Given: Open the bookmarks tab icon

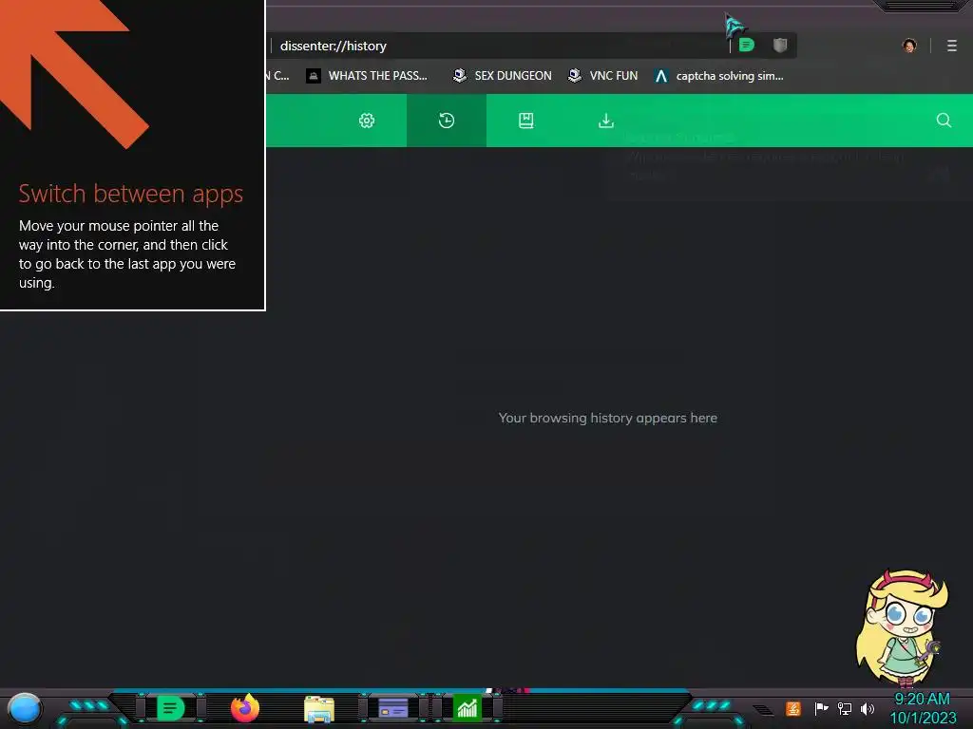Looking at the screenshot, I should pos(526,121).
